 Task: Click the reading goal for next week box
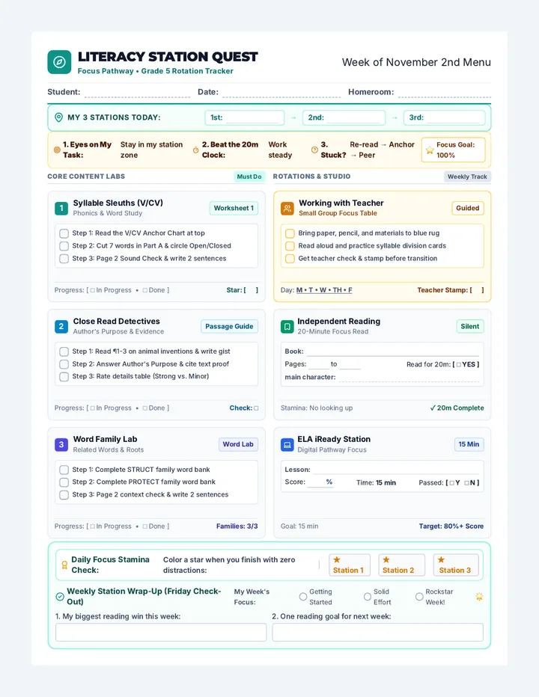pos(377,632)
